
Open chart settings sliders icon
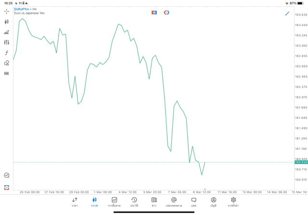coord(6,42)
